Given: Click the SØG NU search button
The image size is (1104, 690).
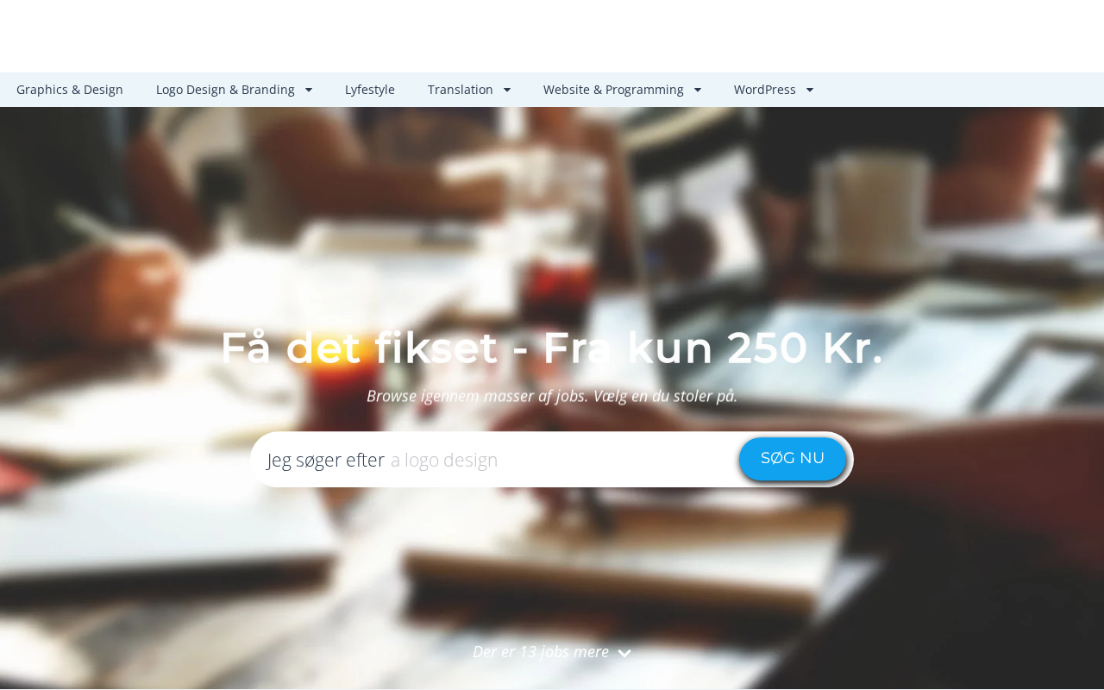Looking at the screenshot, I should coord(793,459).
